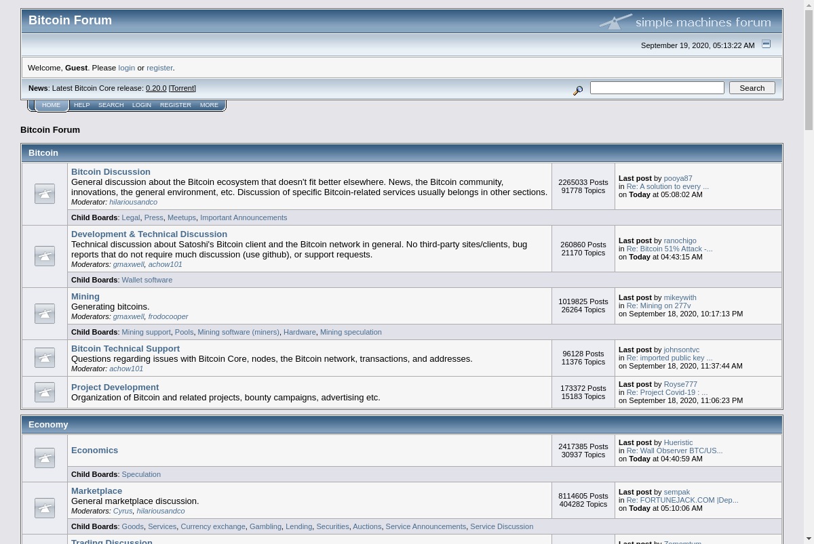The width and height of the screenshot is (814, 544).
Task: Open the Speculation child board
Action: pyautogui.click(x=141, y=474)
